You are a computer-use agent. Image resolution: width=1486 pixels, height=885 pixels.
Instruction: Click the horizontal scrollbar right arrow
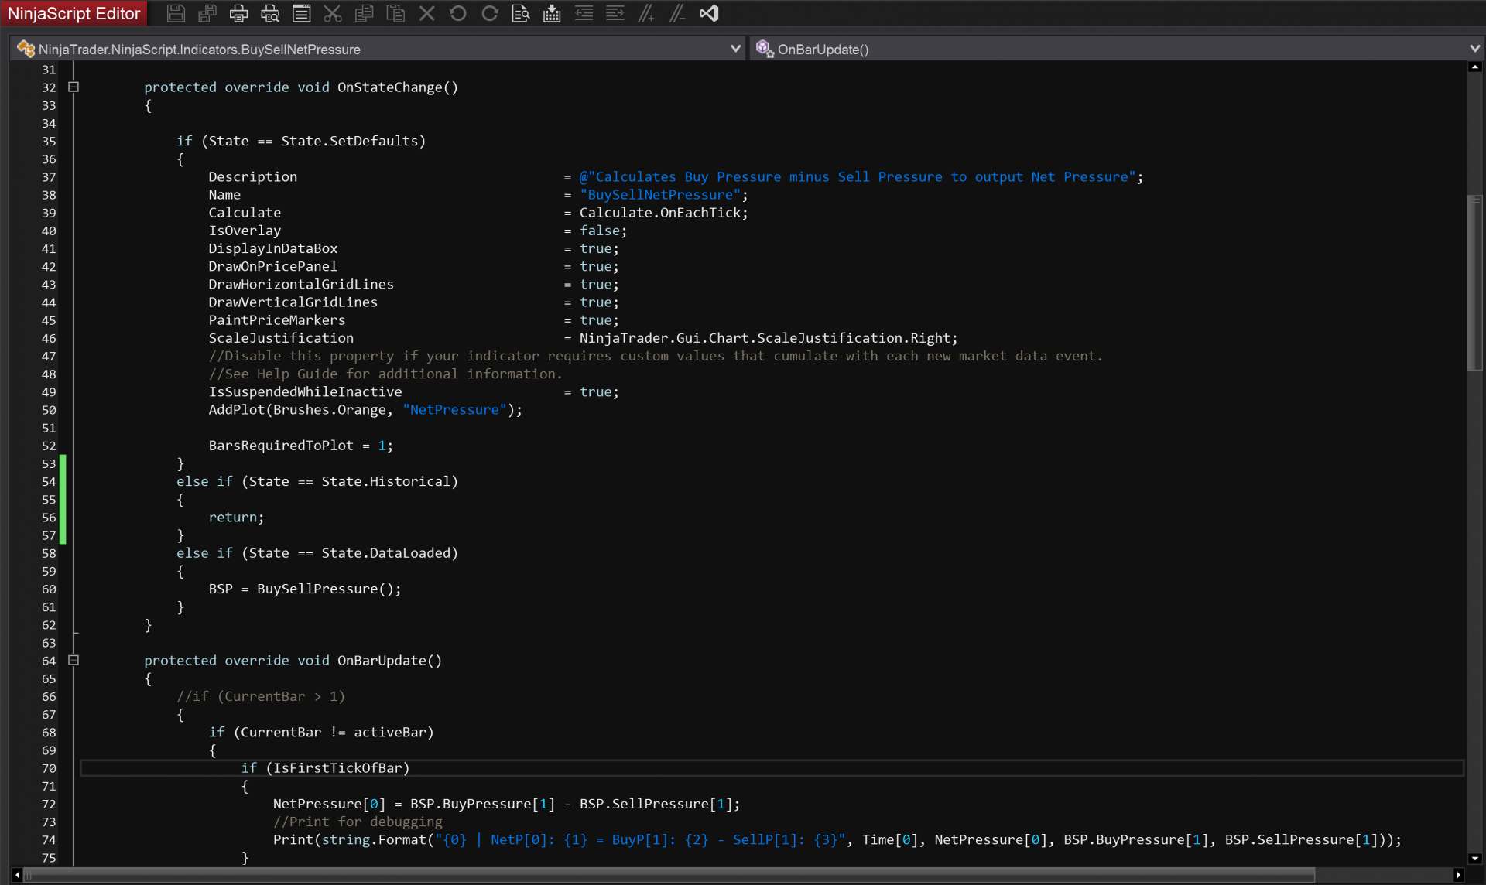(1458, 875)
